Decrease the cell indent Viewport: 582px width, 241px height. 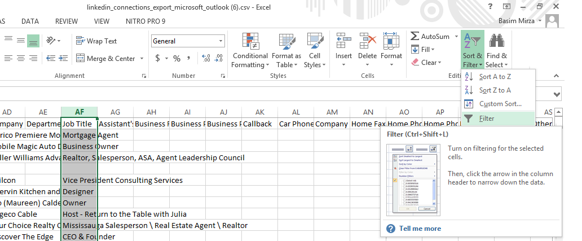click(51, 58)
